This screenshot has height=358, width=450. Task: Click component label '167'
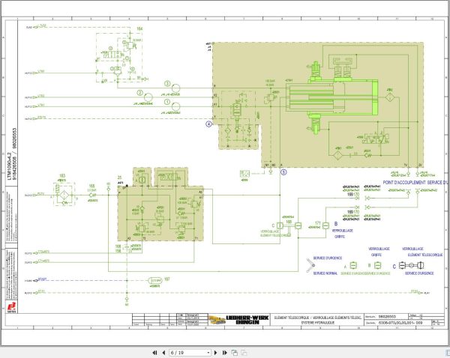click(x=167, y=279)
